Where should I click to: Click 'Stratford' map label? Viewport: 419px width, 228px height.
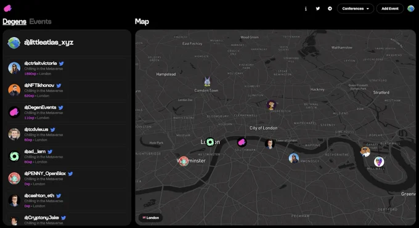(x=381, y=92)
